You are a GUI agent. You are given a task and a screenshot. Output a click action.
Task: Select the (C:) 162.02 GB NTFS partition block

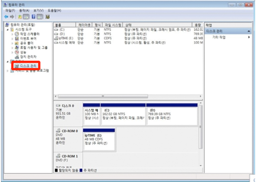(123, 114)
